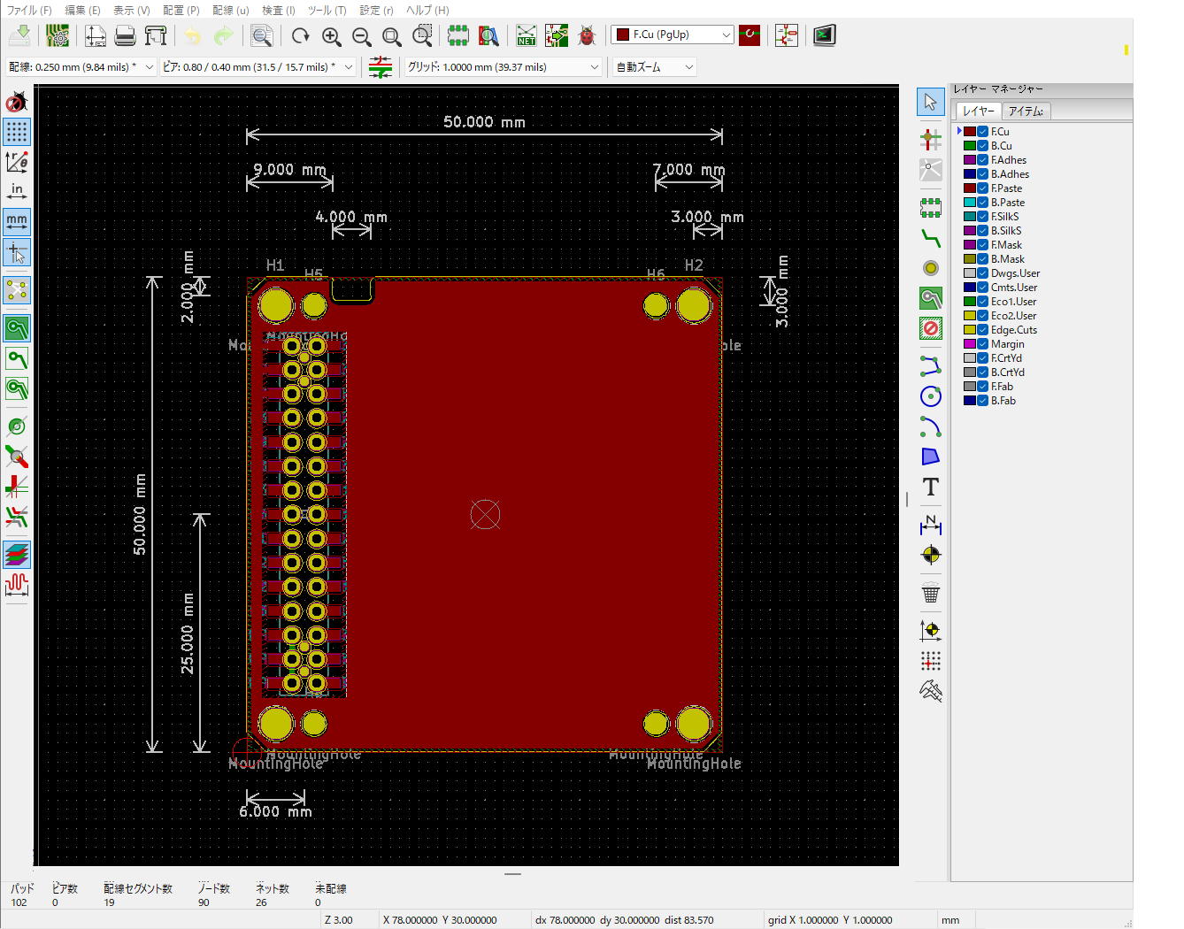Image resolution: width=1184 pixels, height=929 pixels.
Task: Select the add vias tool
Action: click(930, 268)
